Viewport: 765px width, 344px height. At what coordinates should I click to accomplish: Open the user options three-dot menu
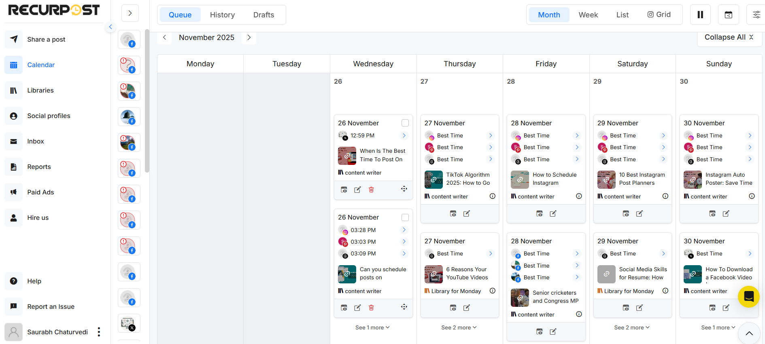pyautogui.click(x=99, y=332)
